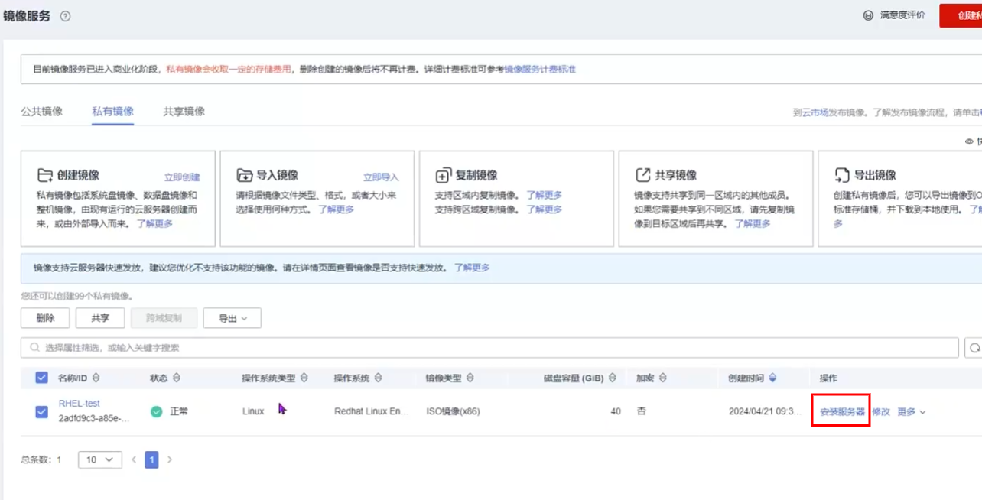Screen dimensions: 982x500
Task: Open the page size dropdown showing 10
Action: point(100,459)
